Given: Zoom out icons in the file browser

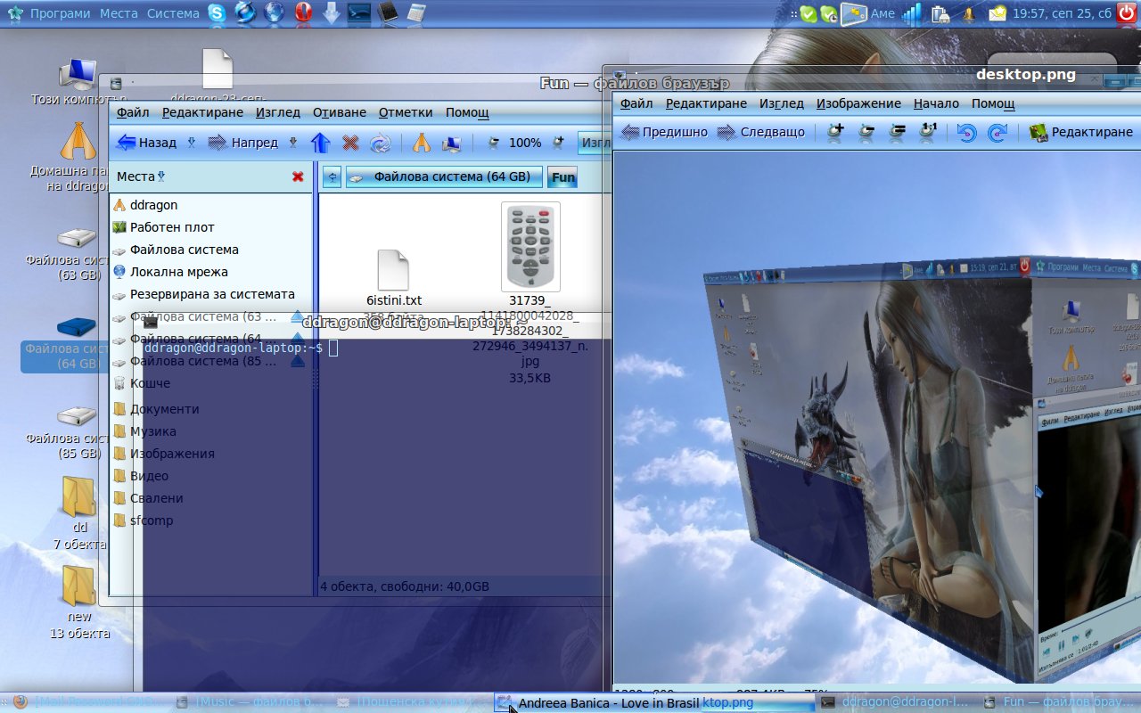Looking at the screenshot, I should point(493,143).
